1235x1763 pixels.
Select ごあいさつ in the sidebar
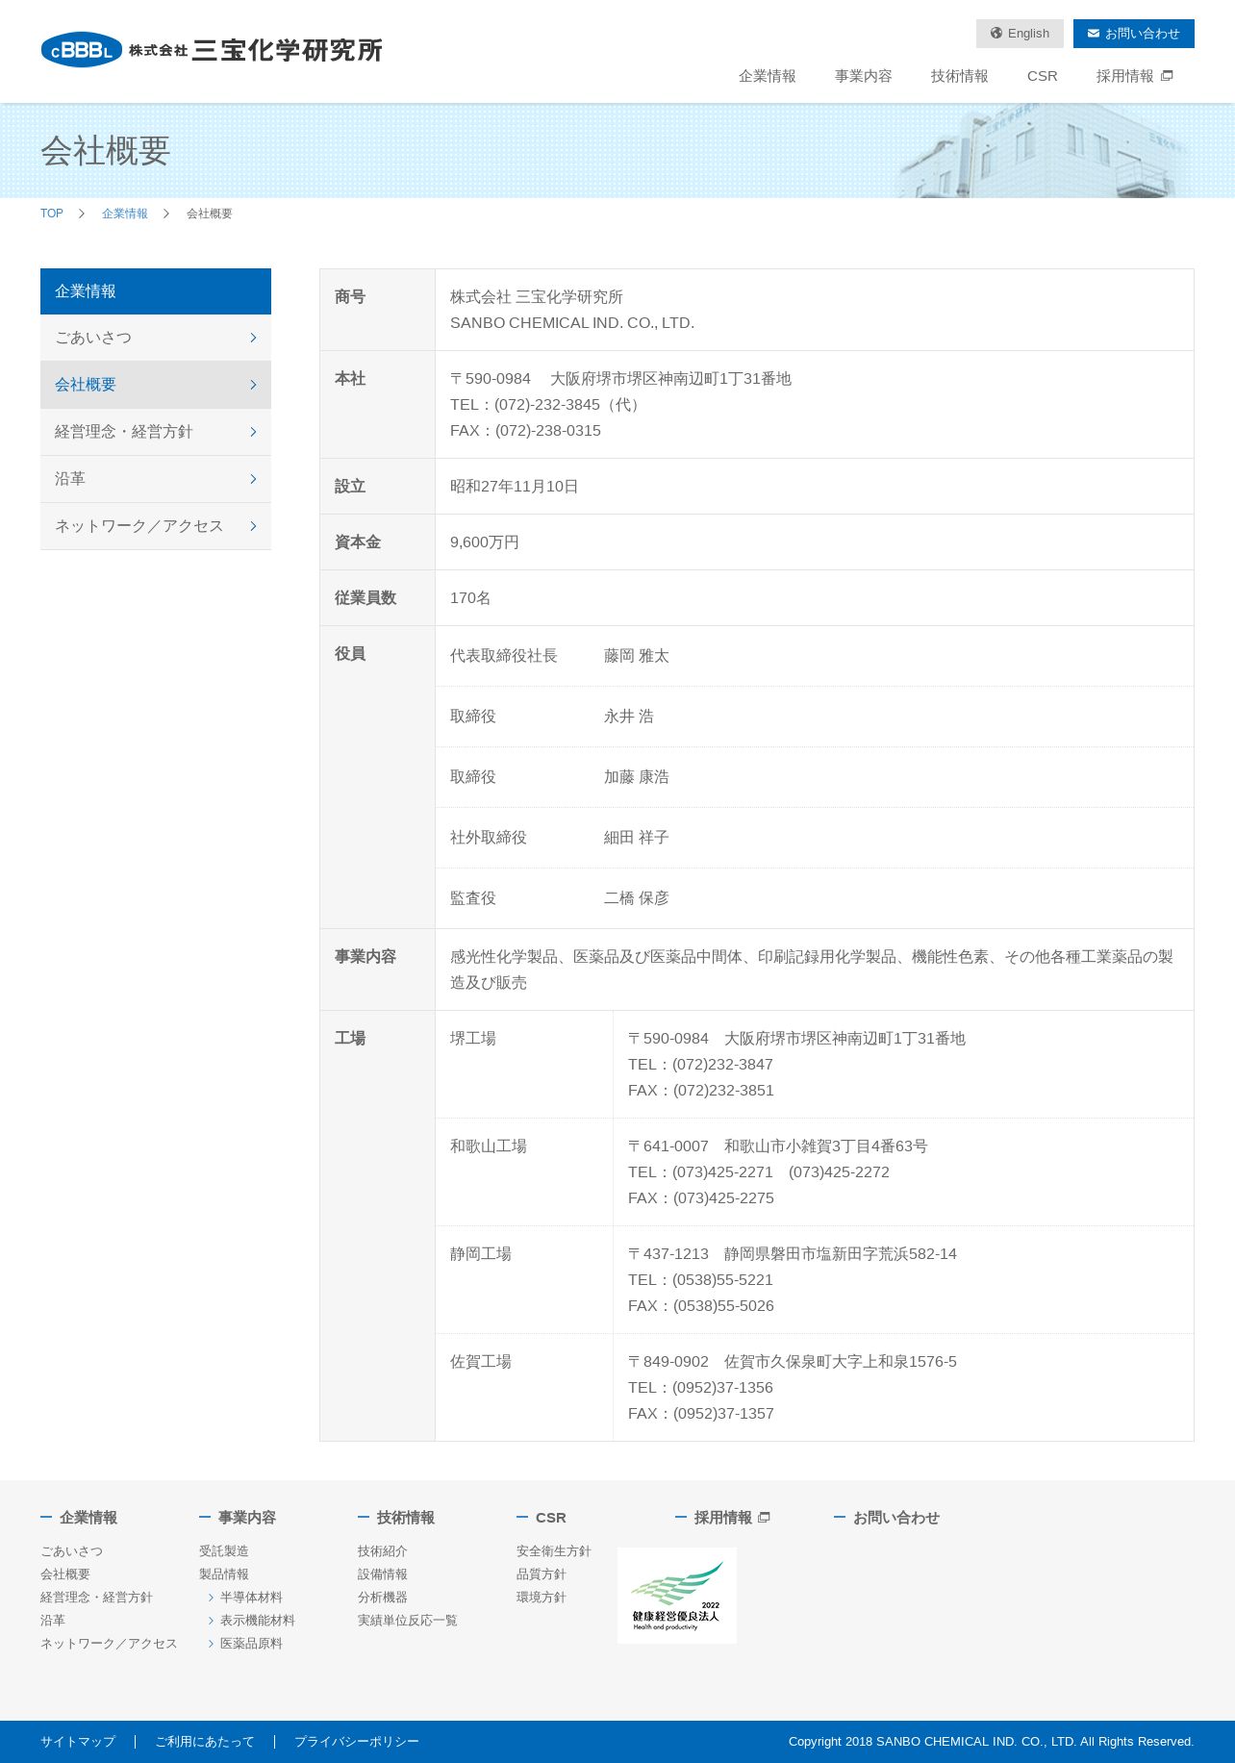click(x=156, y=338)
